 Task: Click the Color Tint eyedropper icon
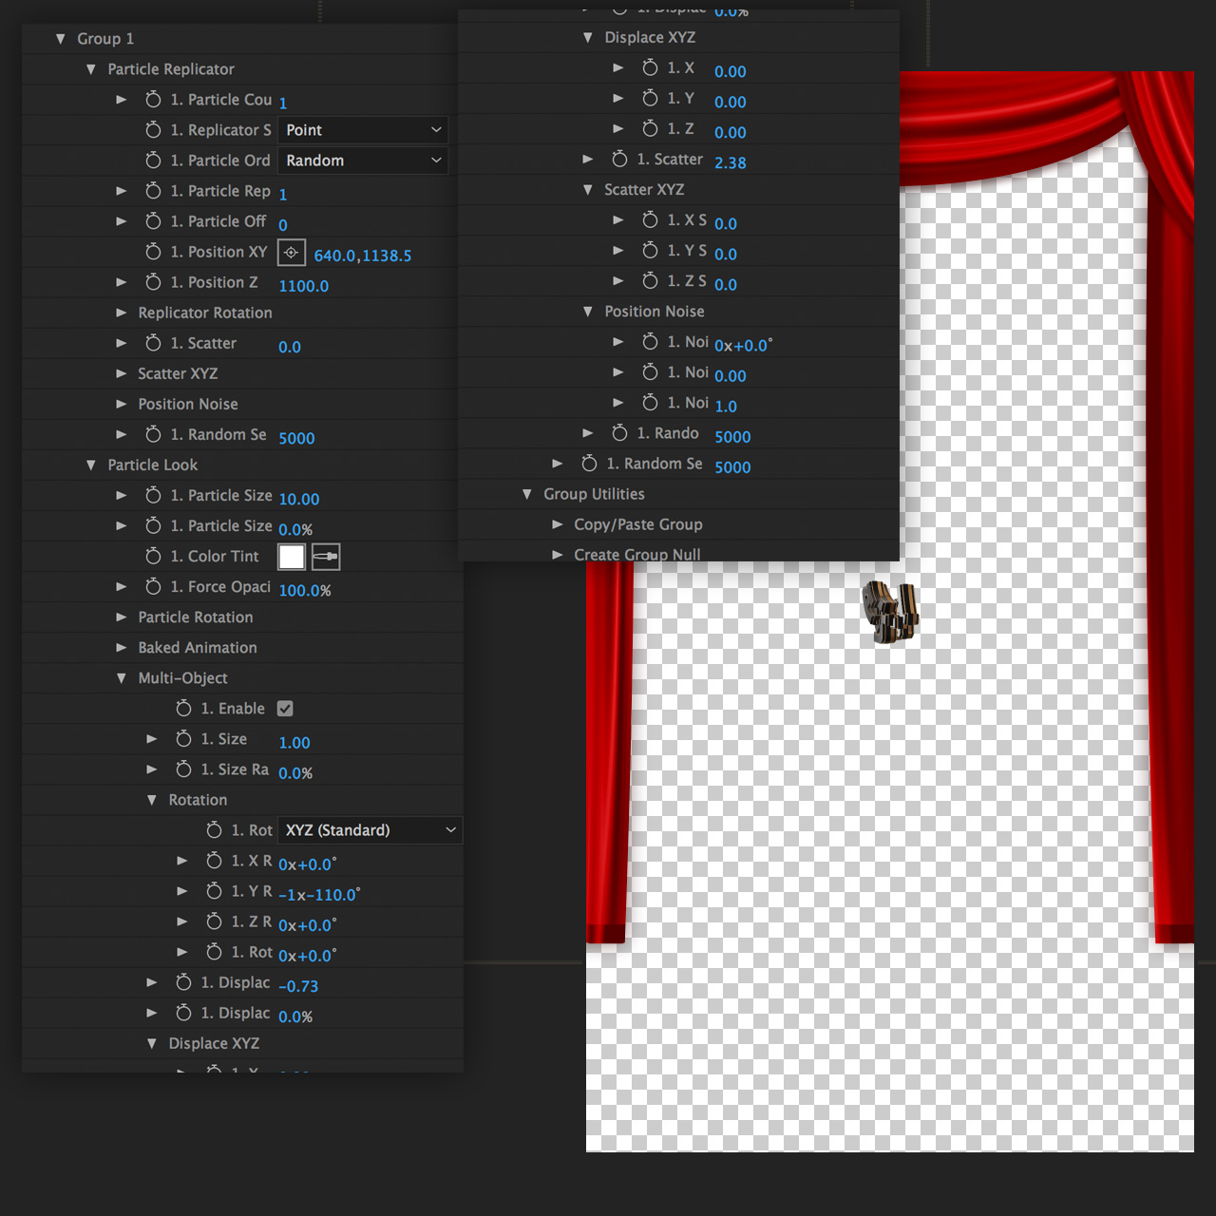point(326,557)
